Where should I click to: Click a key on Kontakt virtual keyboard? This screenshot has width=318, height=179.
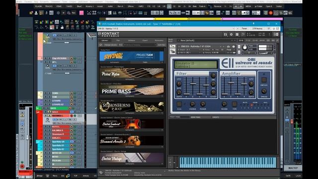point(228,163)
